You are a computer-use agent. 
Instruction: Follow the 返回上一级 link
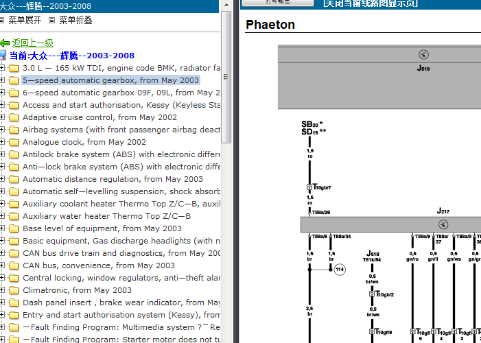pos(33,43)
